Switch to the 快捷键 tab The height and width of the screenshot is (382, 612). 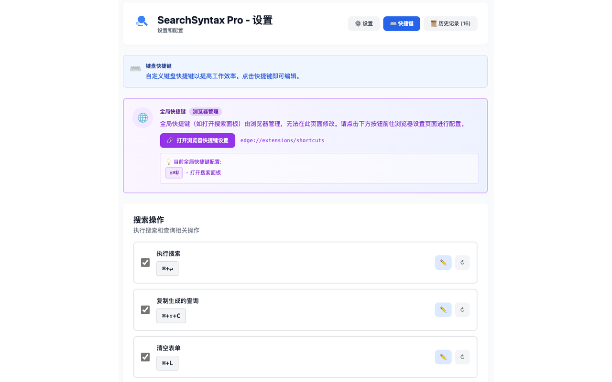[402, 24]
